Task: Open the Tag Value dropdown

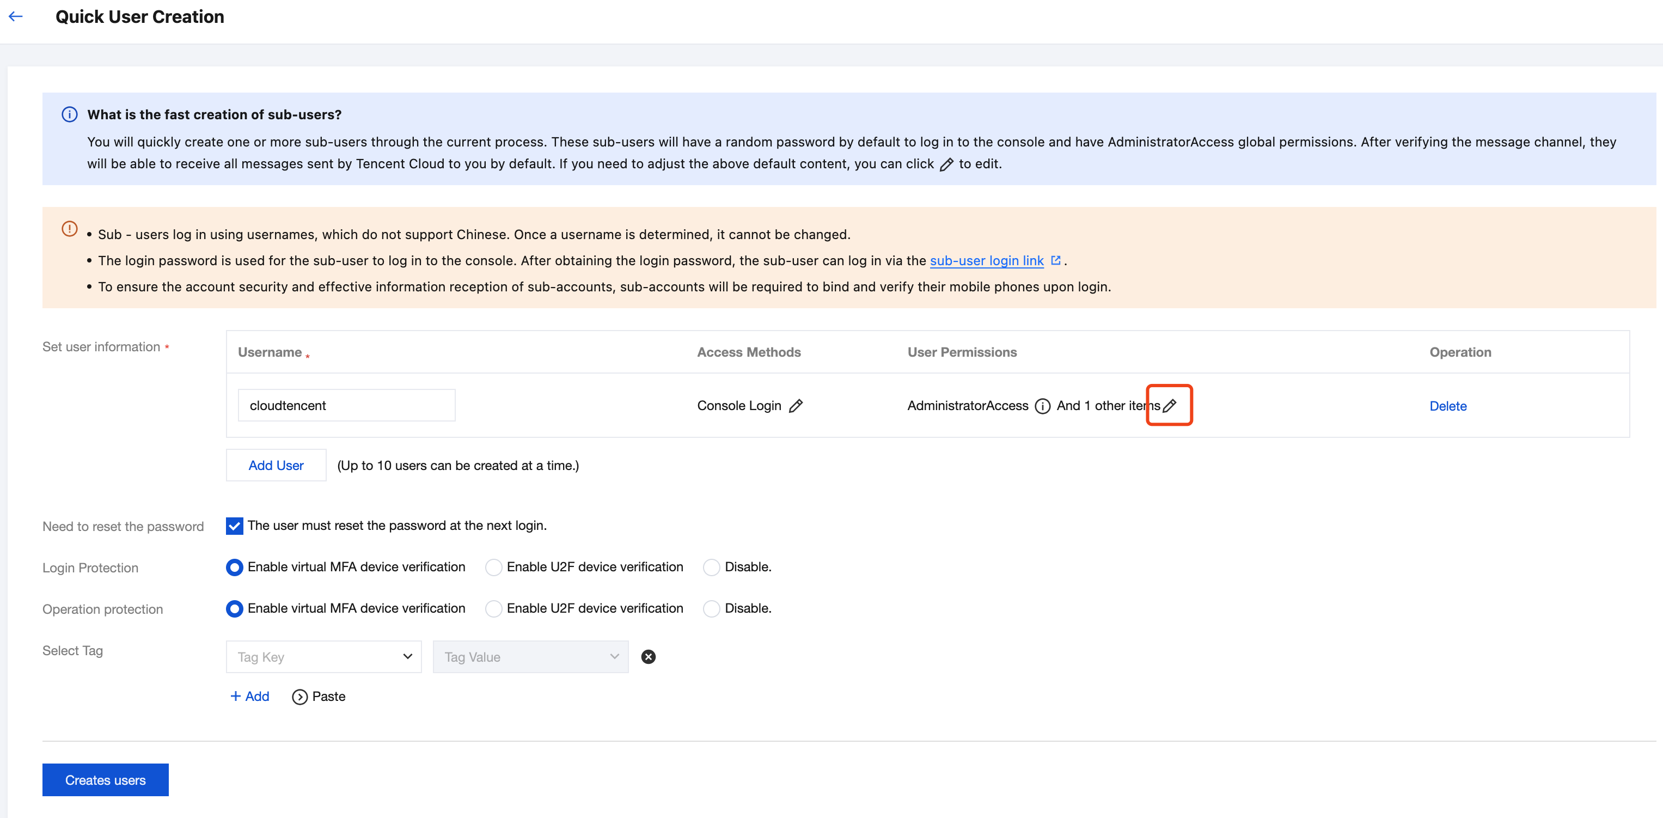Action: coord(530,657)
